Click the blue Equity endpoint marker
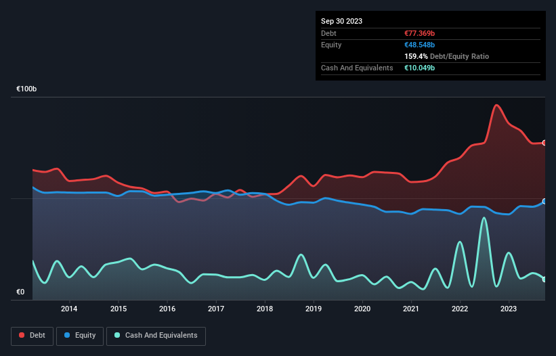 544,201
